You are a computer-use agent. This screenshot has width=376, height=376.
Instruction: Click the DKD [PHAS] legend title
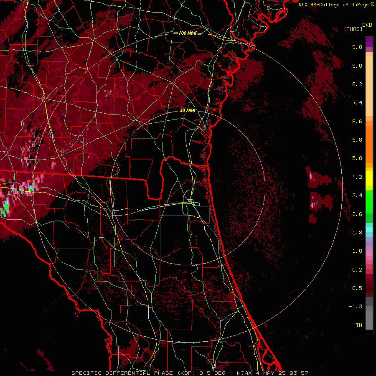tap(358, 27)
